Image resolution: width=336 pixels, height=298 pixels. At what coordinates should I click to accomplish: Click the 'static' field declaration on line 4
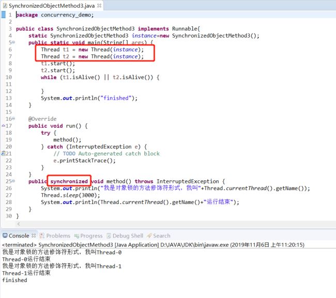144,36
